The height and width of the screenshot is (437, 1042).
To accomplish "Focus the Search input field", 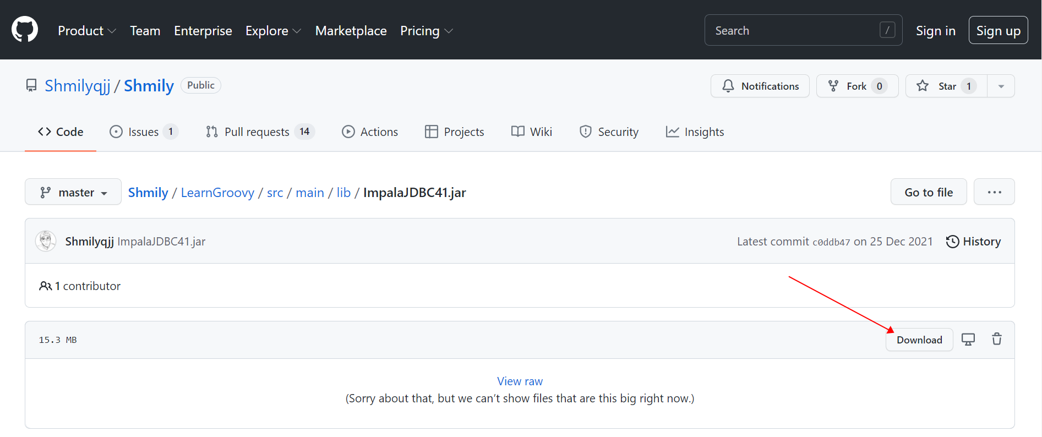I will [803, 30].
